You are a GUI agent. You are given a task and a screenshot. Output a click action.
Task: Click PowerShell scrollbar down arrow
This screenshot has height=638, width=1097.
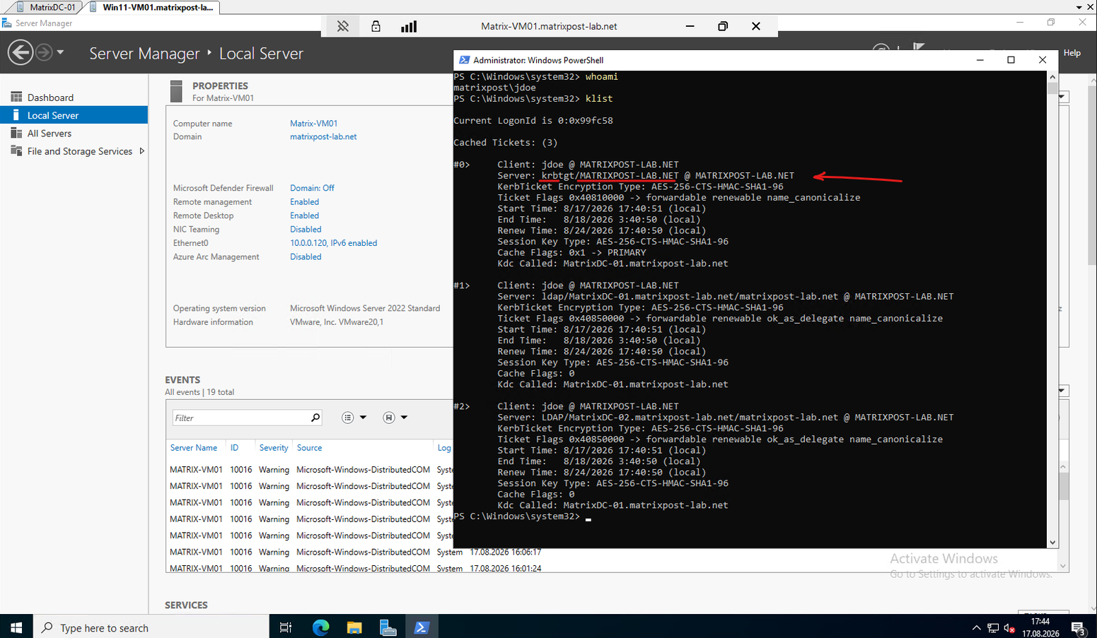point(1052,543)
